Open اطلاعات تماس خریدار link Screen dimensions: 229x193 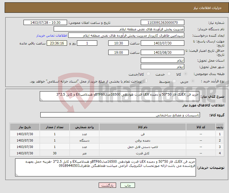point(52,35)
